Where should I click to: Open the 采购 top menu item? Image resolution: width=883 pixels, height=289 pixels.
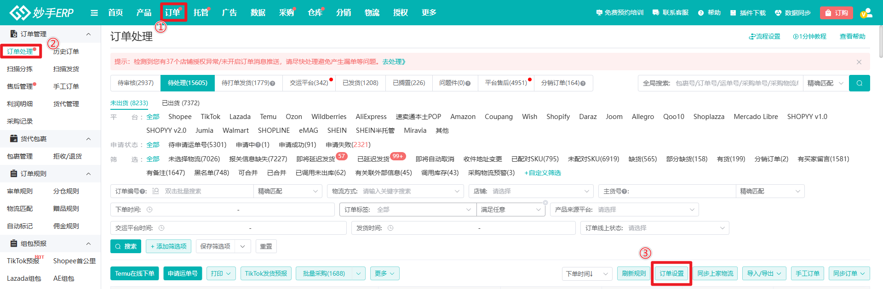(286, 13)
